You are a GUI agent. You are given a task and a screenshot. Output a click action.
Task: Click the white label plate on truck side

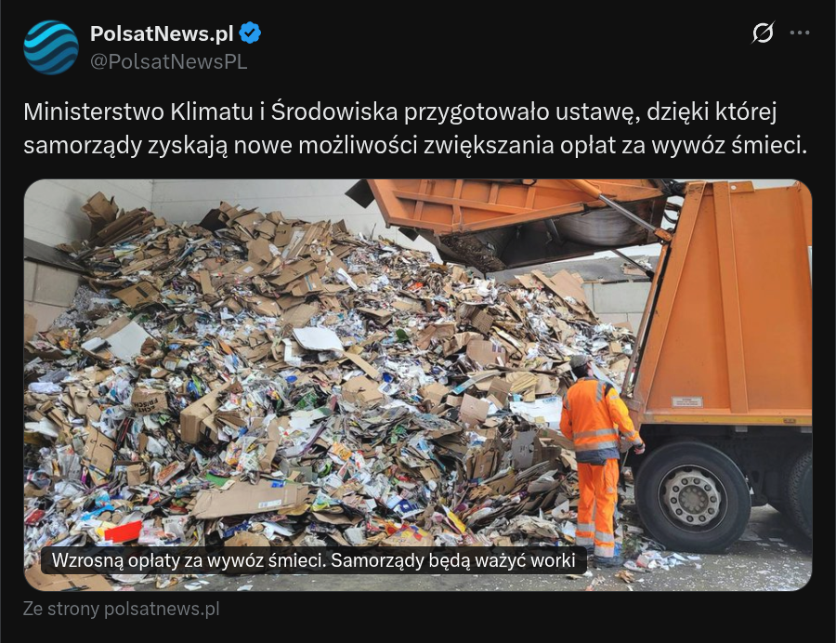coord(686,401)
